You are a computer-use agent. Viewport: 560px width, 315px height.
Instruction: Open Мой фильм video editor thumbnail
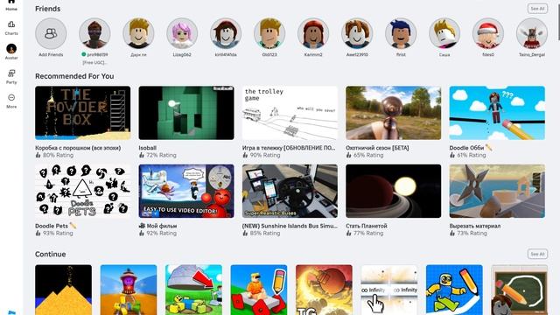pyautogui.click(x=186, y=191)
